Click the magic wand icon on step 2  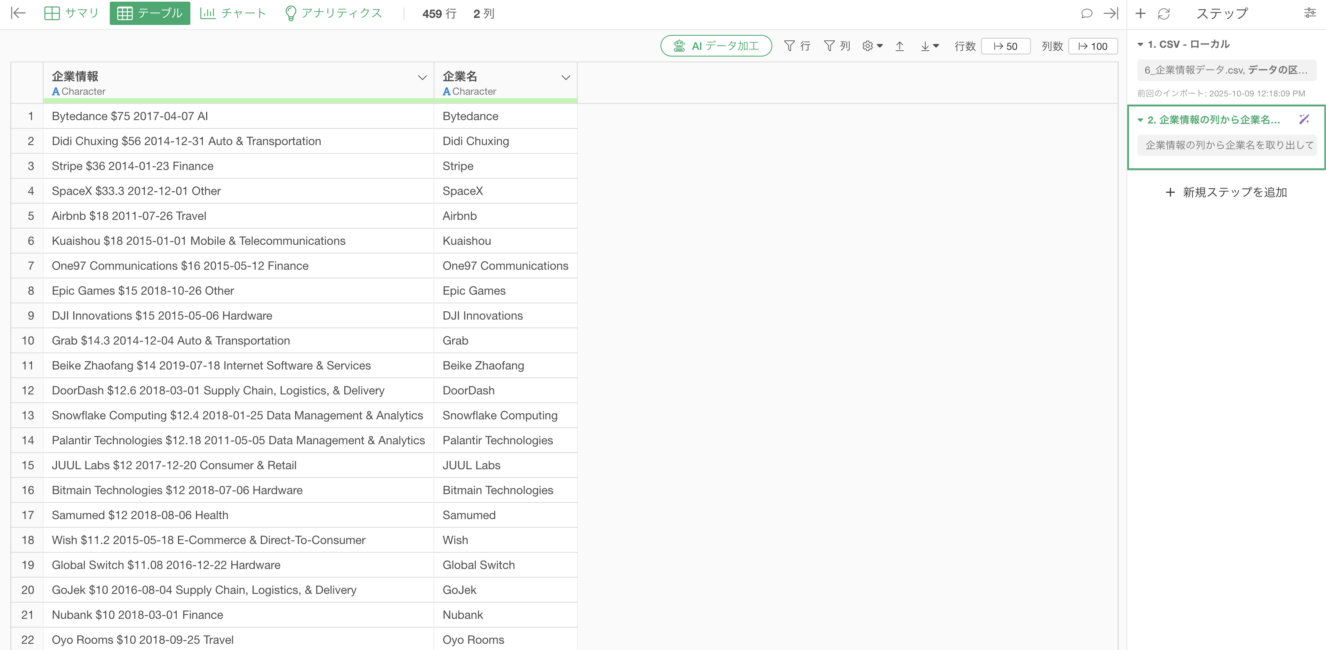[x=1304, y=119]
